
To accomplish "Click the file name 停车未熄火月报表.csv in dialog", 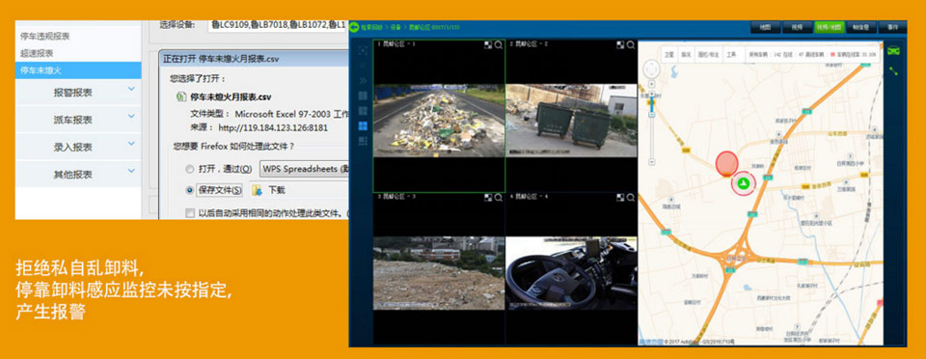I will pyautogui.click(x=231, y=97).
